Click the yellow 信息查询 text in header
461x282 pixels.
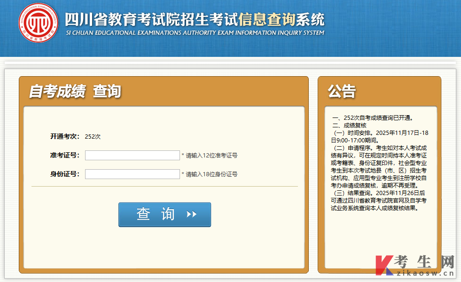pos(266,19)
